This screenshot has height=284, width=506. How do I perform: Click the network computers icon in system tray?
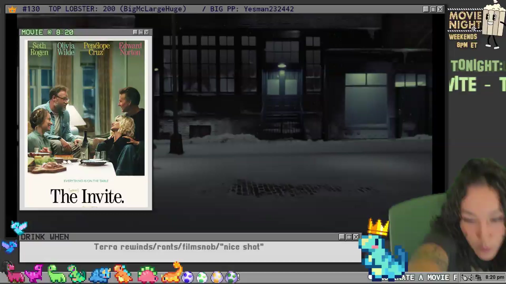(x=478, y=277)
